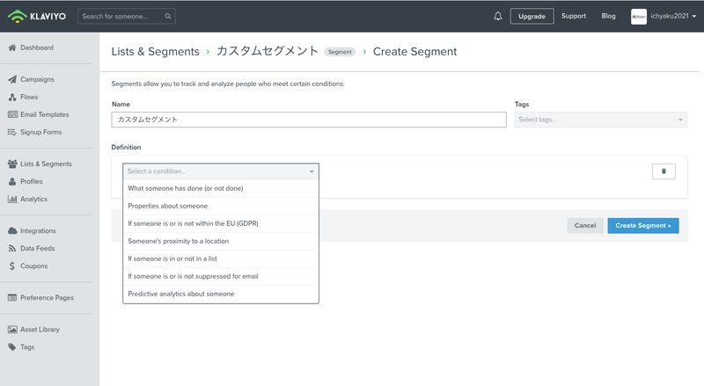This screenshot has width=704, height=386.
Task: Open the notifications bell
Action: (x=498, y=16)
